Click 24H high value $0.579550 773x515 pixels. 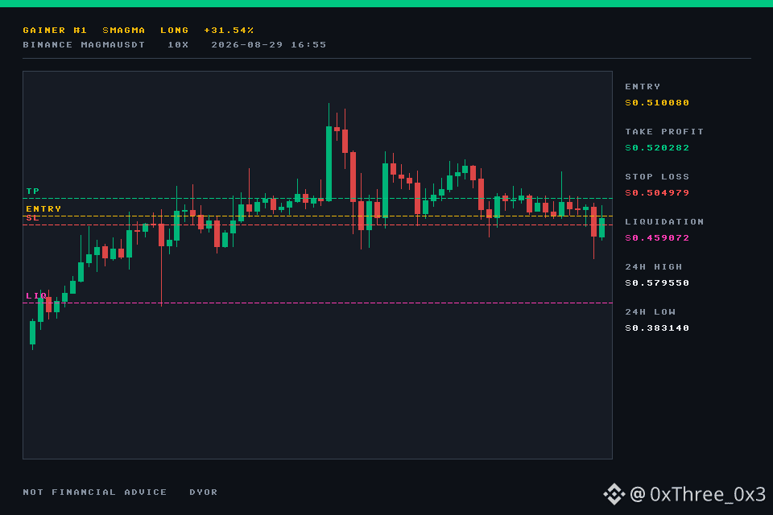tap(657, 283)
